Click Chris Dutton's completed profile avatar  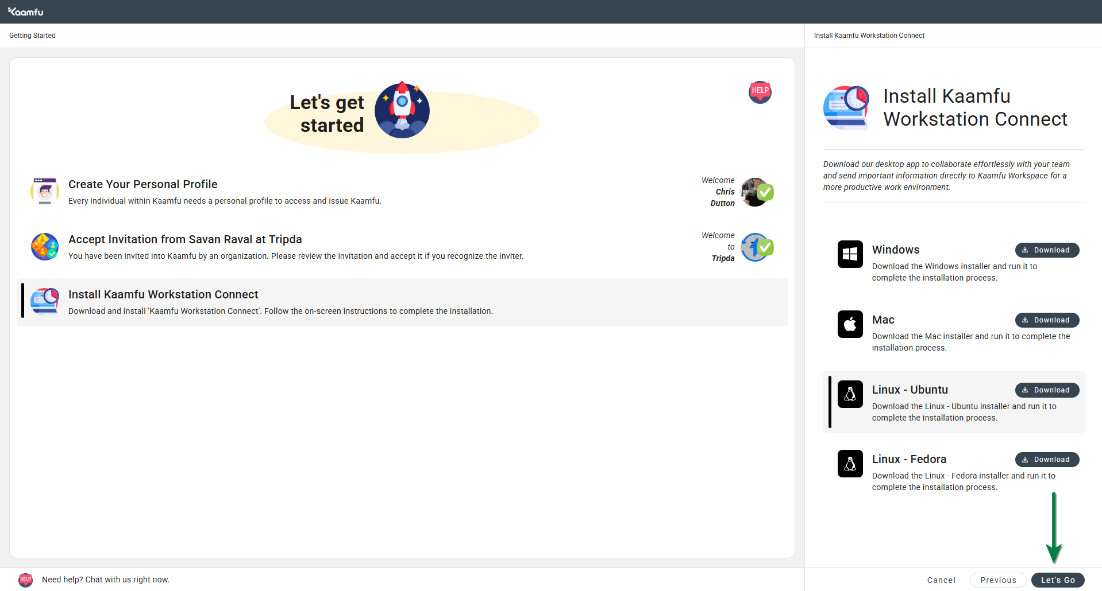[x=756, y=192]
